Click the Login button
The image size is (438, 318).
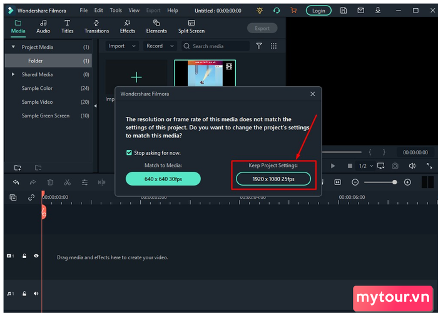click(318, 11)
